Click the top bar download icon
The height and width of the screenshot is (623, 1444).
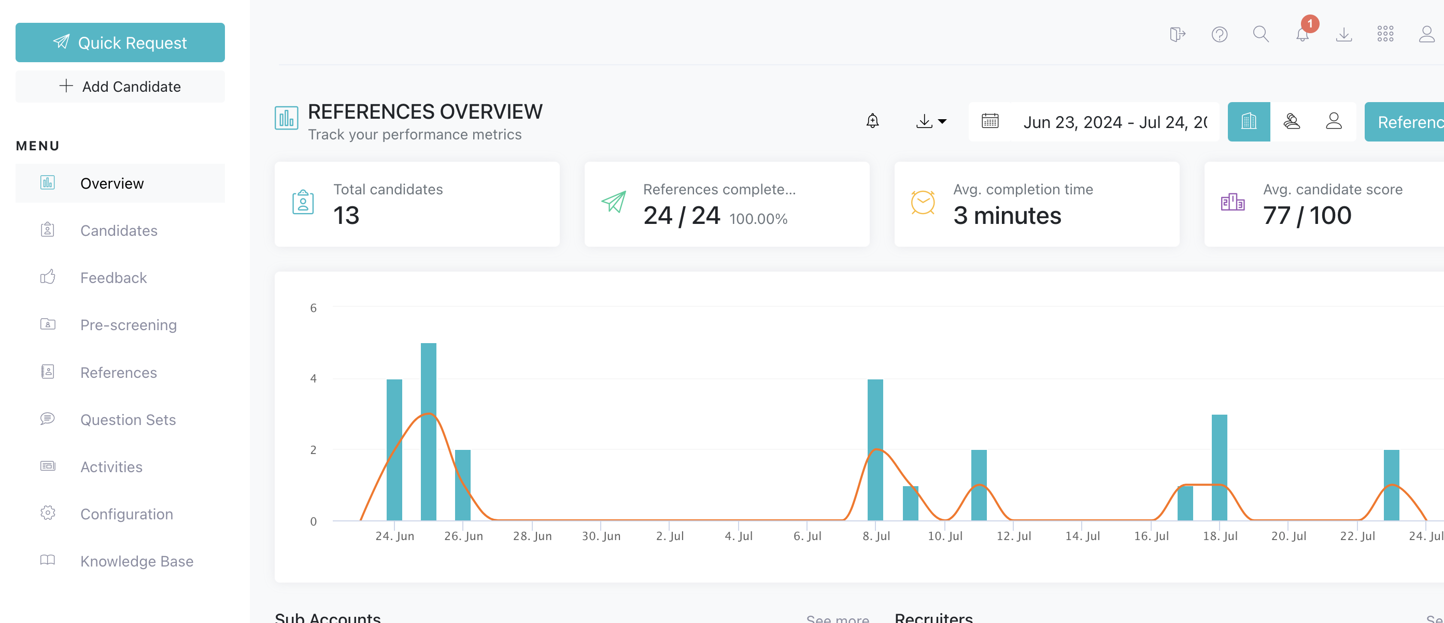point(1343,34)
